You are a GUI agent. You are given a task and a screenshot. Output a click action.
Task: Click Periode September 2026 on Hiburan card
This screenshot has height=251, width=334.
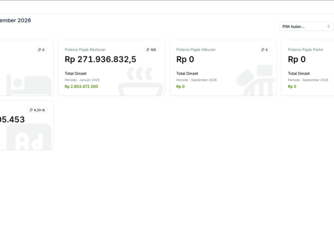point(196,80)
